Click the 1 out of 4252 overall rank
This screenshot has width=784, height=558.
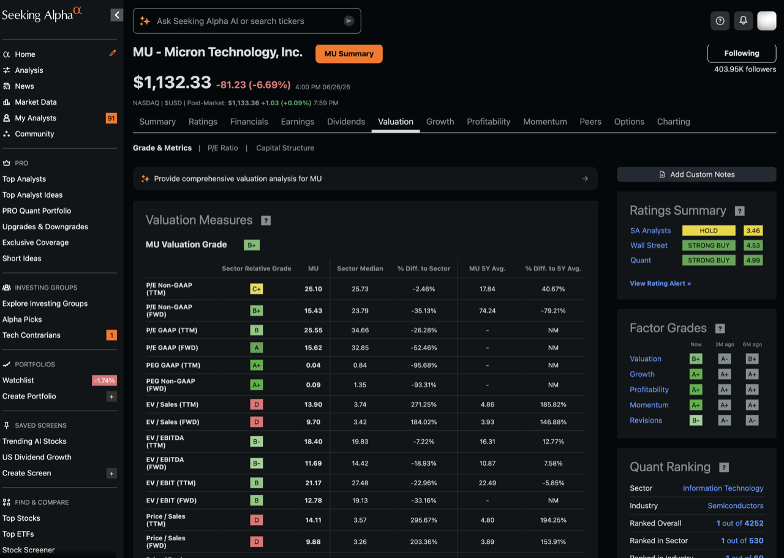(740, 523)
